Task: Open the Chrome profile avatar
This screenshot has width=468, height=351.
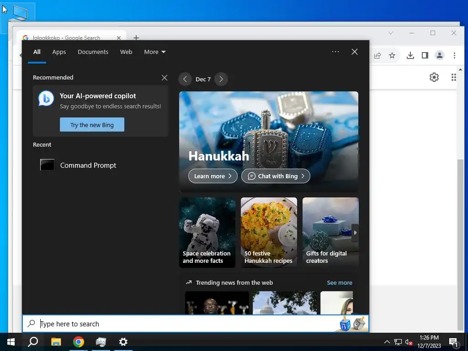Action: click(x=440, y=55)
